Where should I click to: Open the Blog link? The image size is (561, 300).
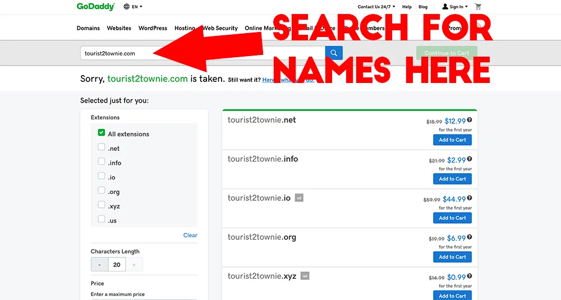[423, 7]
